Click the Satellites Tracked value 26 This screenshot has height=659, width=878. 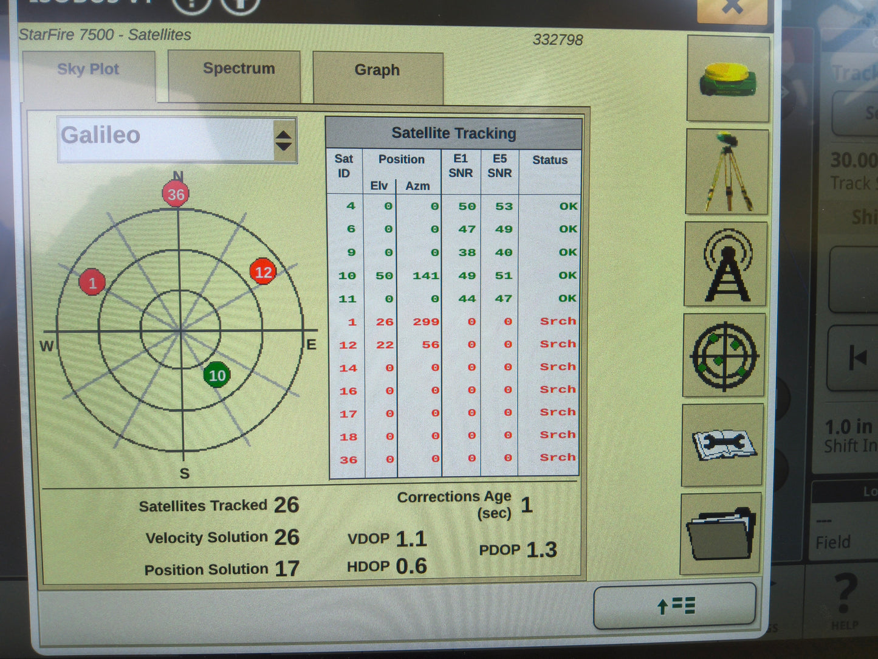286,505
